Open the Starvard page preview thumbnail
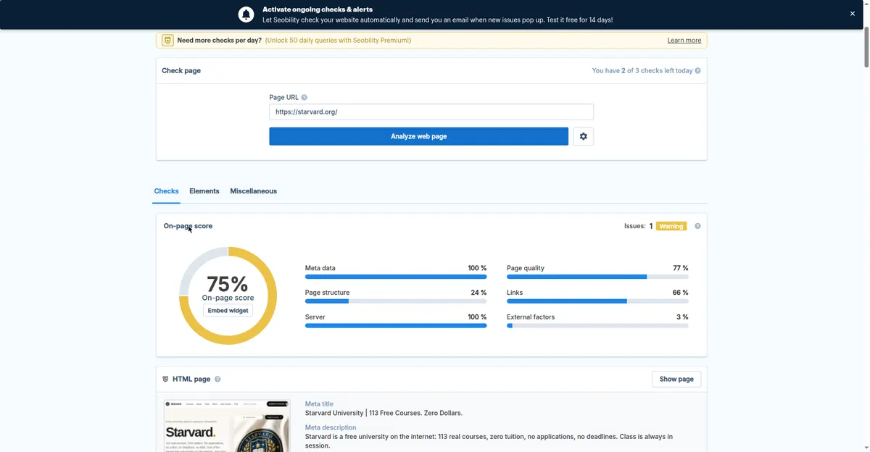 (x=227, y=426)
